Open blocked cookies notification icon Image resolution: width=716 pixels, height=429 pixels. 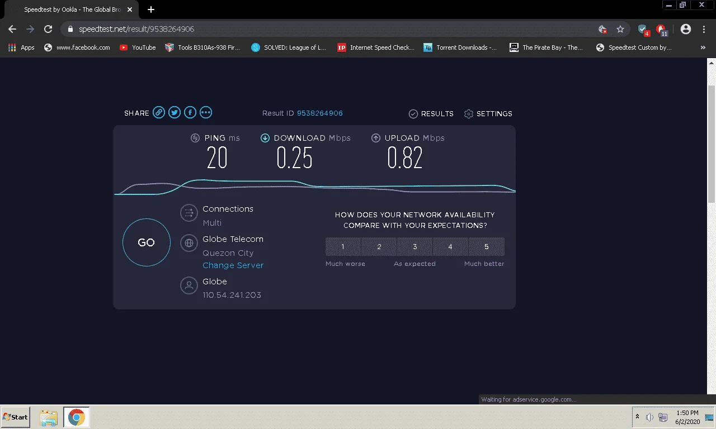point(602,29)
